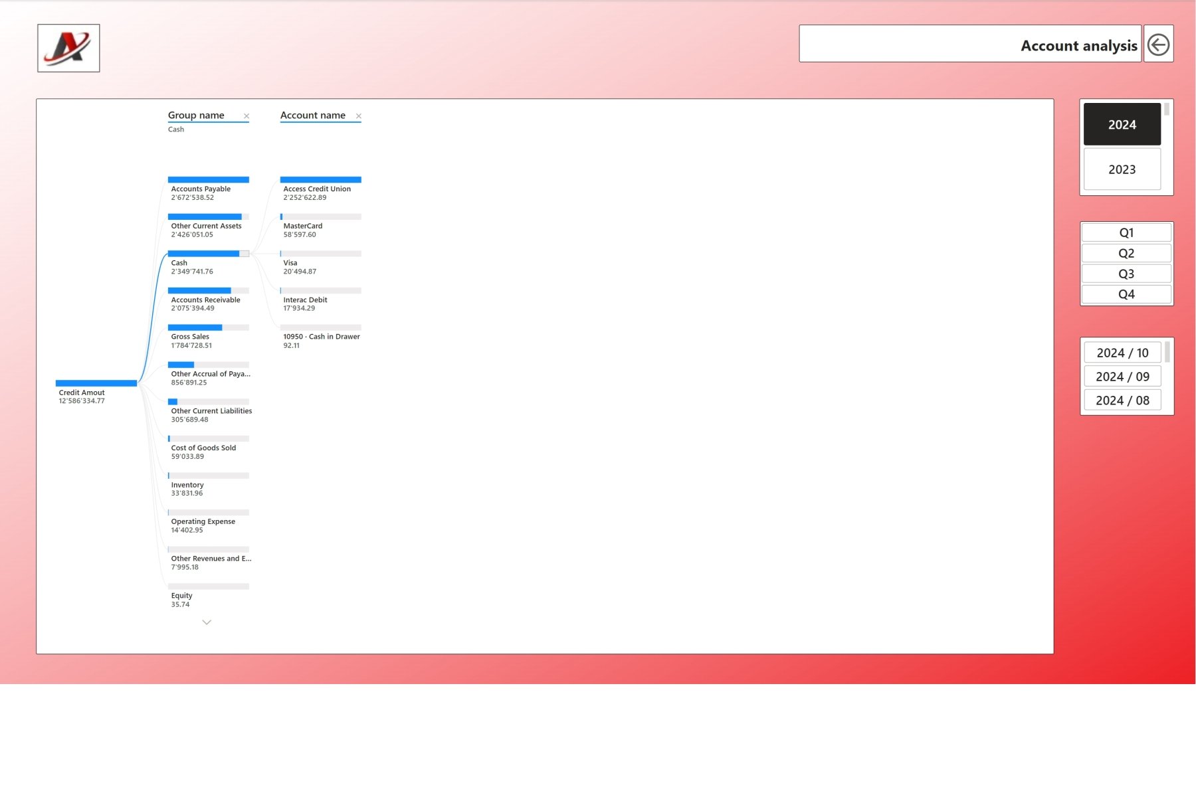This screenshot has width=1196, height=797.
Task: Expand the Inventory node
Action: (x=209, y=485)
